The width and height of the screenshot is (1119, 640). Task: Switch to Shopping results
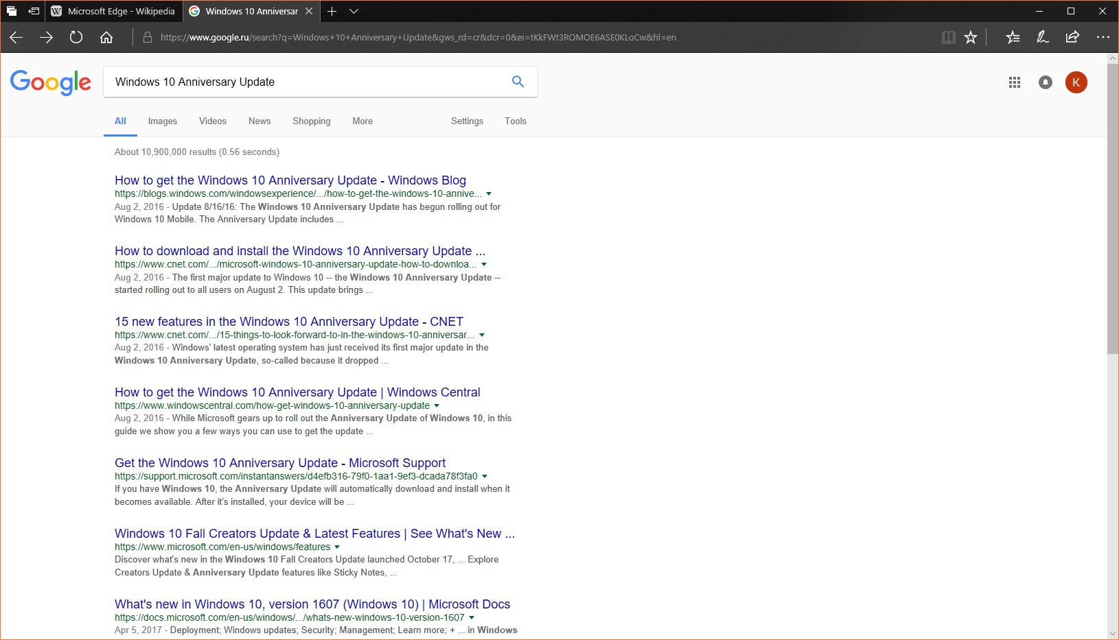[x=312, y=121]
